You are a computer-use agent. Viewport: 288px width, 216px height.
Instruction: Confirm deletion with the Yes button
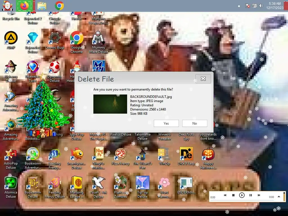point(166,123)
